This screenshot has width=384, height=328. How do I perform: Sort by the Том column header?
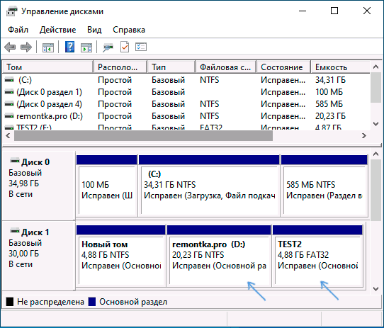(x=47, y=67)
